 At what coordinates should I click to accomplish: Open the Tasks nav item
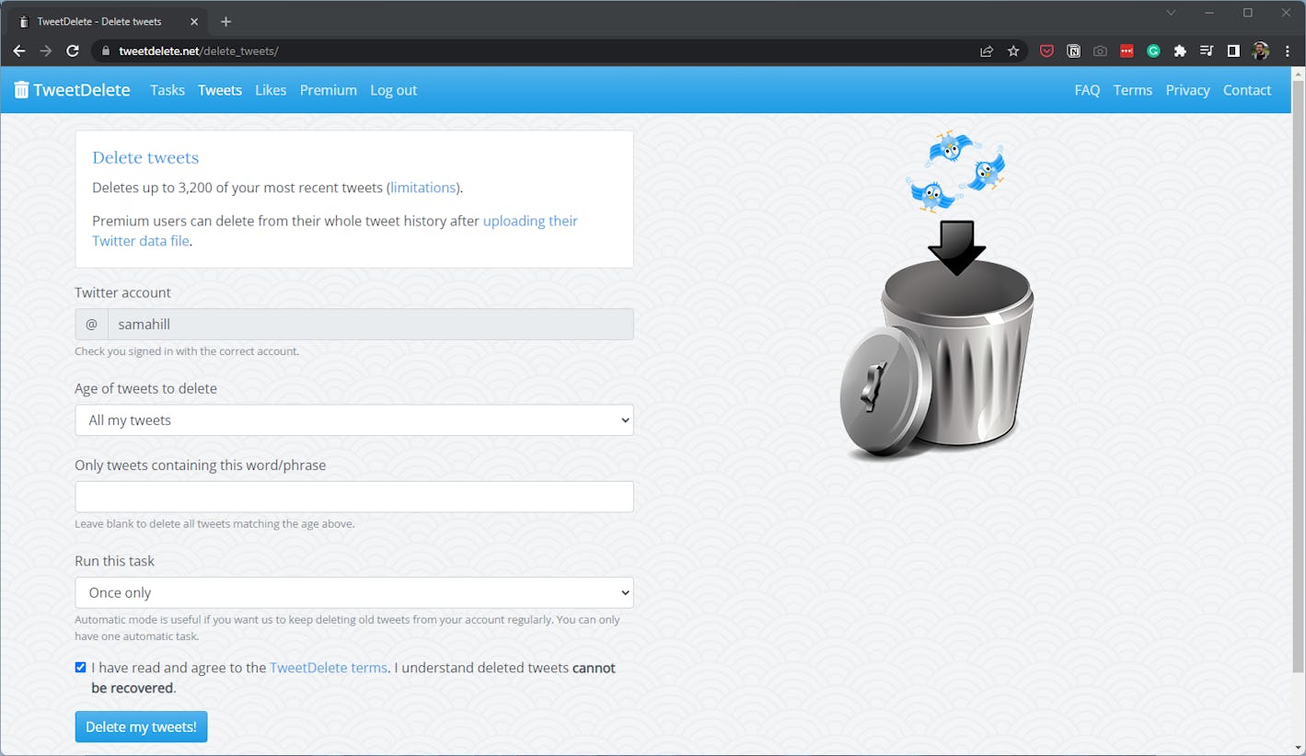168,90
